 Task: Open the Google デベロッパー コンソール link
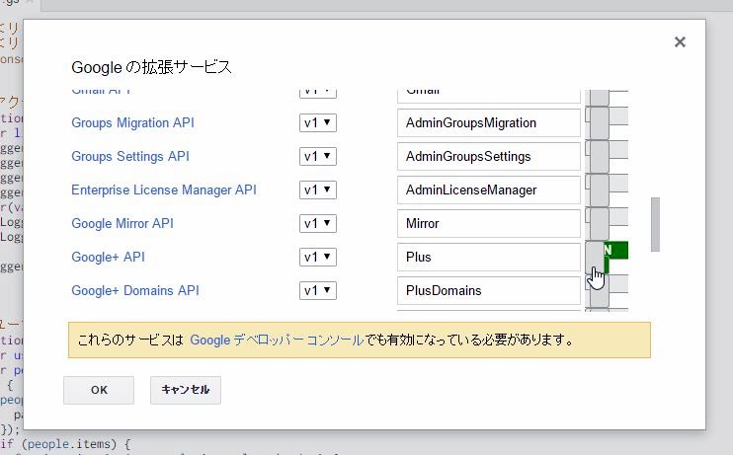276,340
